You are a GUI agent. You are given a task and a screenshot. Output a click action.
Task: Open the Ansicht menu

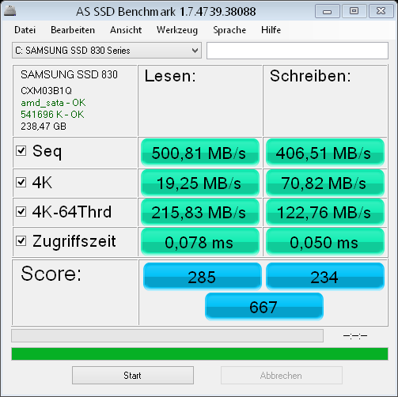tap(126, 30)
